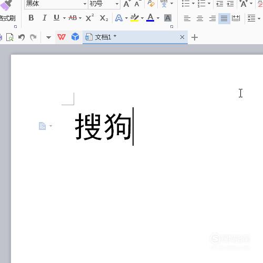Expand line spacing dropdown arrow
This screenshot has height=263, width=263.
tap(259, 18)
